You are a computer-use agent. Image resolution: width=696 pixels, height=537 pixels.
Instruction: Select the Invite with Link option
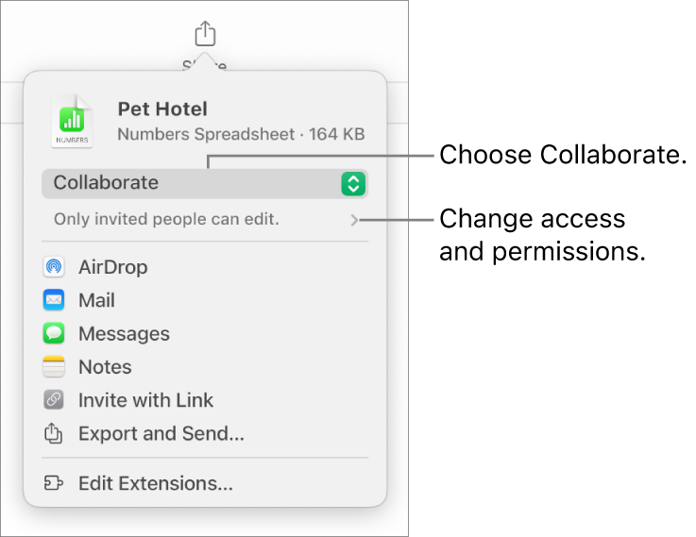(x=145, y=400)
